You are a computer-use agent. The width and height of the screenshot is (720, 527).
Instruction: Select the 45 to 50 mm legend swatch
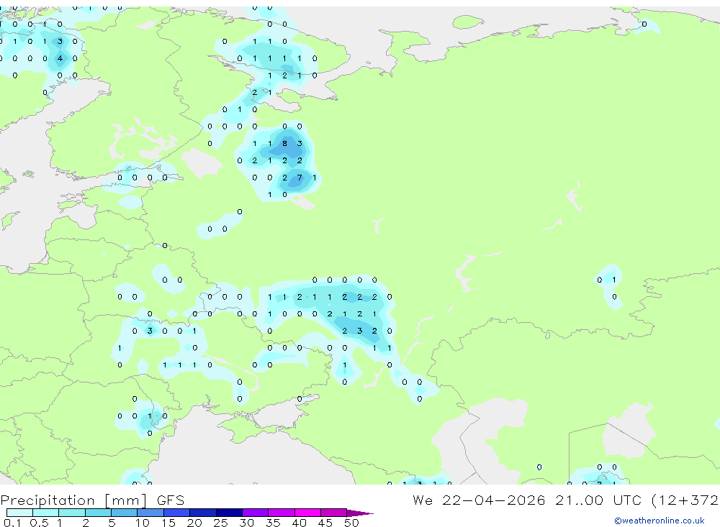(334, 513)
